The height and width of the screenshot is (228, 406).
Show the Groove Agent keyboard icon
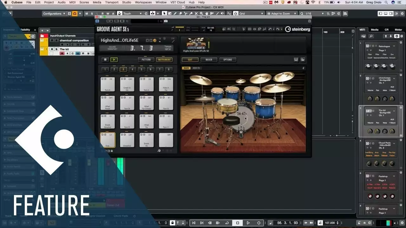click(x=296, y=60)
